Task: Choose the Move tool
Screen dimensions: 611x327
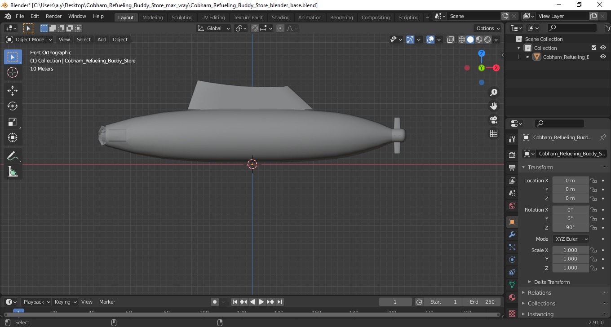Action: pos(13,91)
